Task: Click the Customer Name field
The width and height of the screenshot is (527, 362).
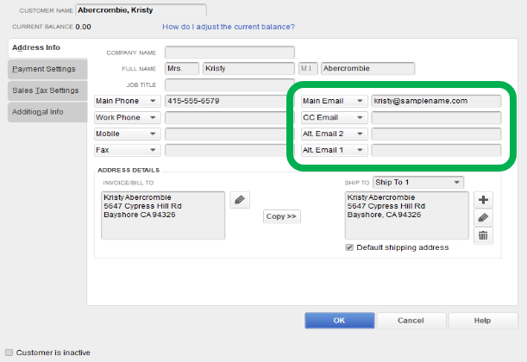Action: [141, 10]
